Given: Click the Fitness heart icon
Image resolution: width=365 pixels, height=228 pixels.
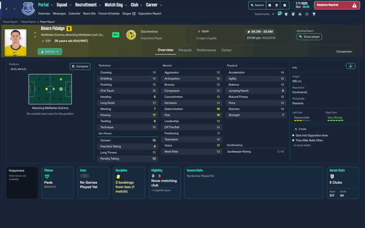Looking at the screenshot, I should (x=47, y=176).
